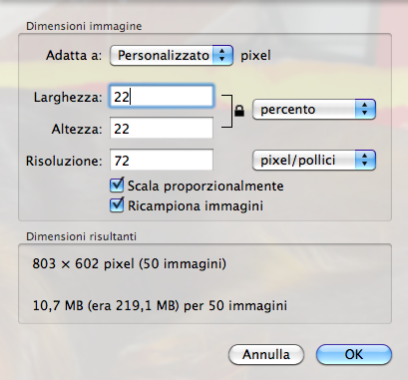Select the Risoluzione field containing 72
The width and height of the screenshot is (408, 380).
162,160
